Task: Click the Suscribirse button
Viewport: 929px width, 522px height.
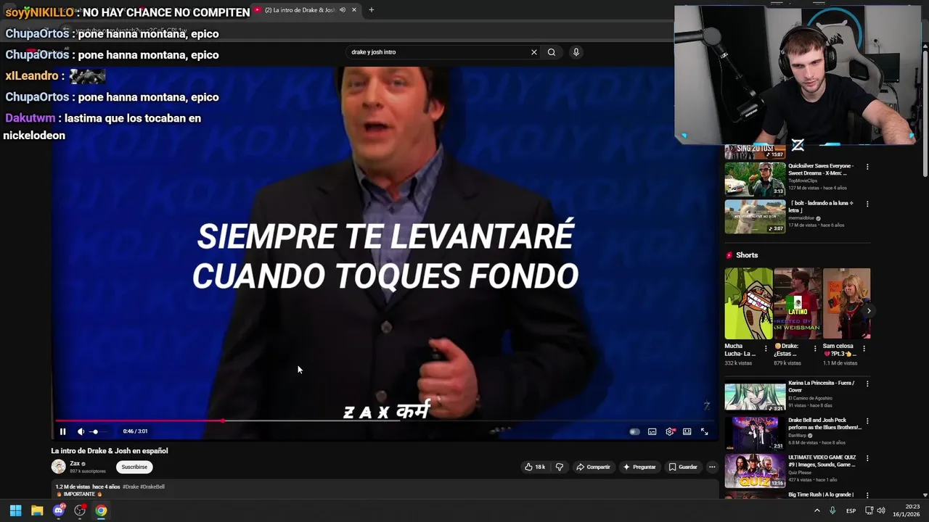Action: [134, 467]
